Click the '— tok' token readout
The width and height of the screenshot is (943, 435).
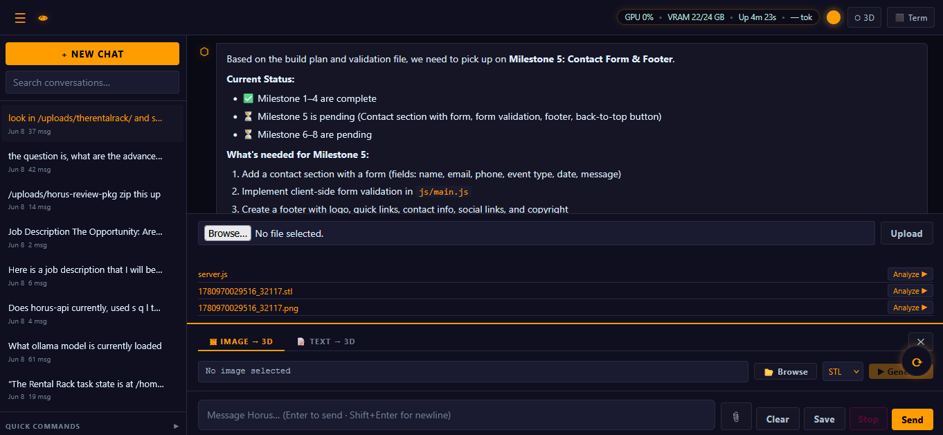[x=801, y=17]
